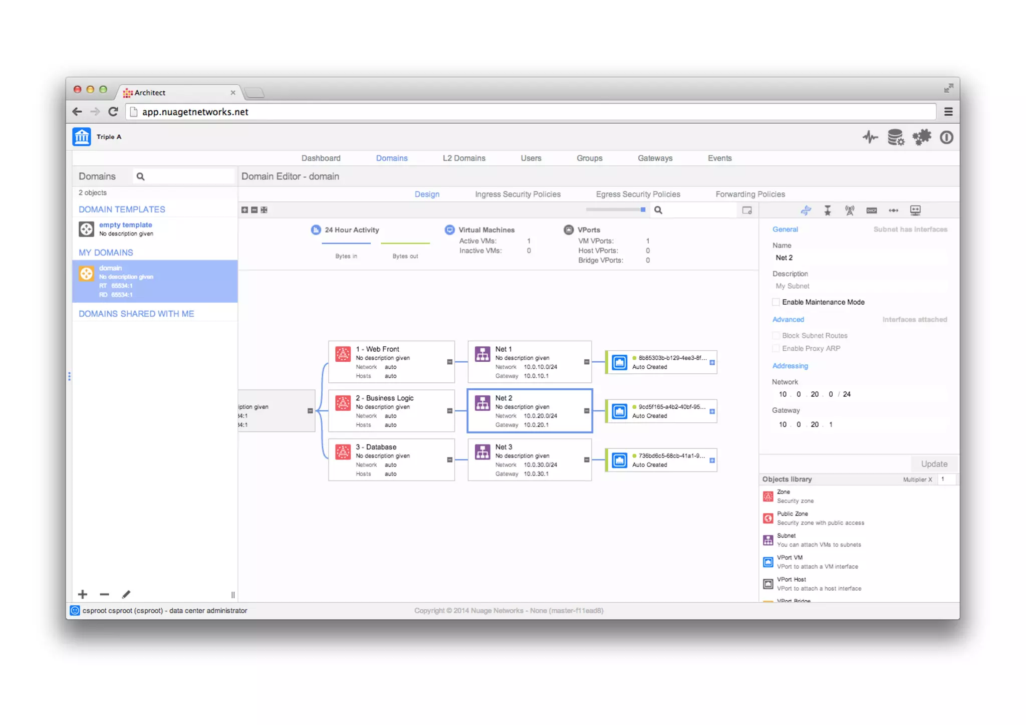Collapse the 1 - Web Front zone node

pyautogui.click(x=449, y=362)
